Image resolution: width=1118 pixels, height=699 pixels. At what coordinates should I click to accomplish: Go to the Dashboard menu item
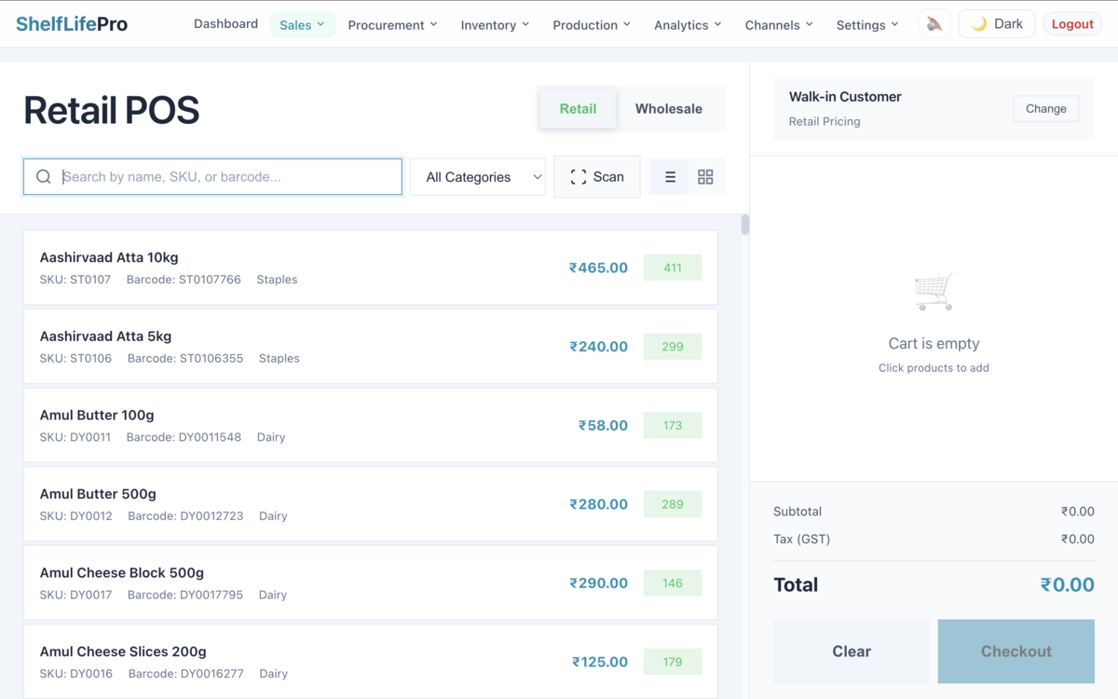tap(225, 23)
